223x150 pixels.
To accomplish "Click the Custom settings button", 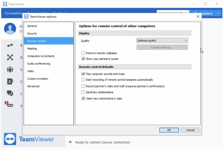I will pos(162,47).
